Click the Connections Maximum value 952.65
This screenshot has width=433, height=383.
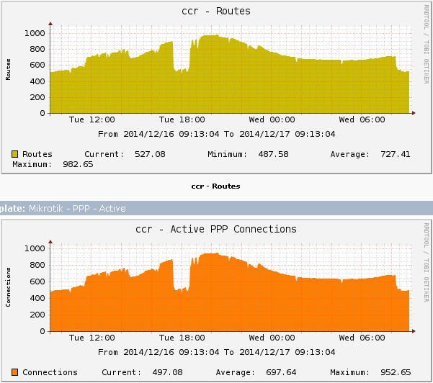(396, 372)
